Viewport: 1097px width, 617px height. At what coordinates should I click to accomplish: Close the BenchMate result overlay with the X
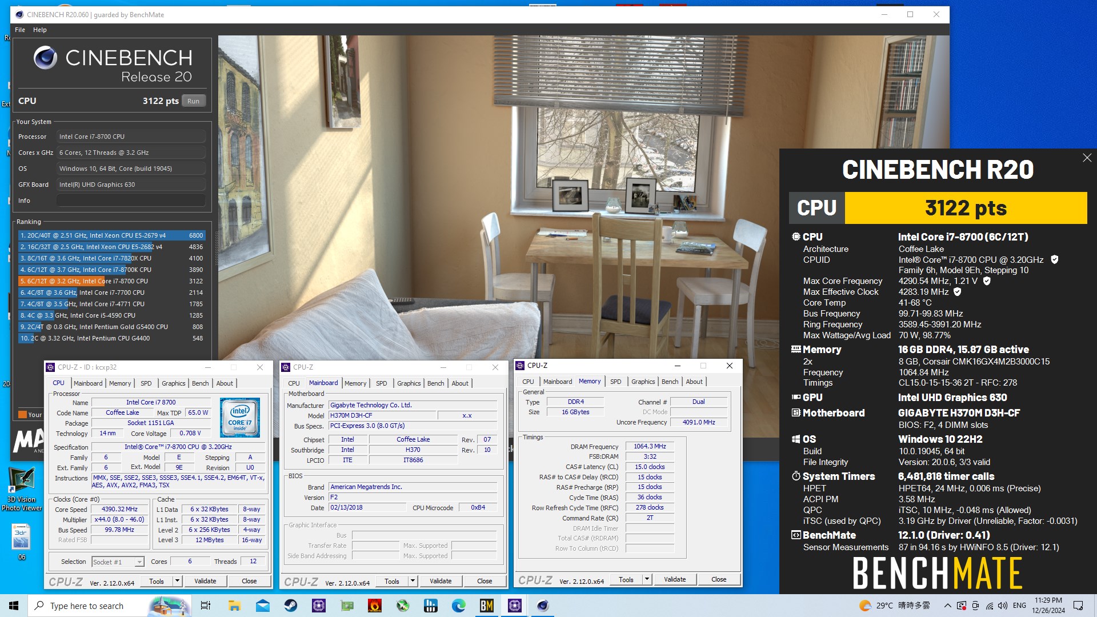1087,158
